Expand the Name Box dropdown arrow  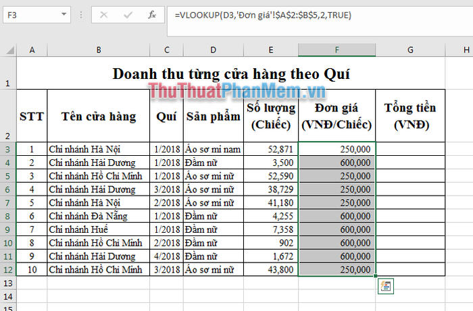pyautogui.click(x=64, y=14)
